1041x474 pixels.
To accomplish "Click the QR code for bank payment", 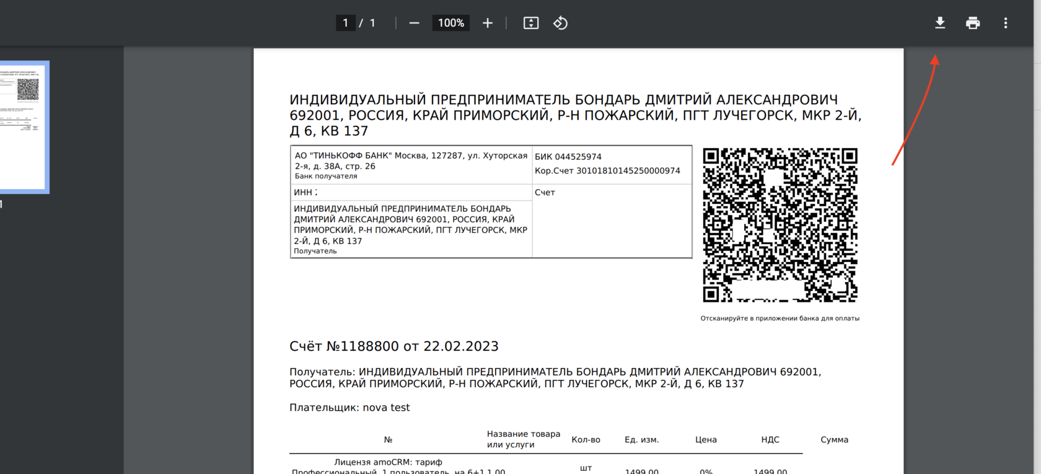I will [780, 225].
